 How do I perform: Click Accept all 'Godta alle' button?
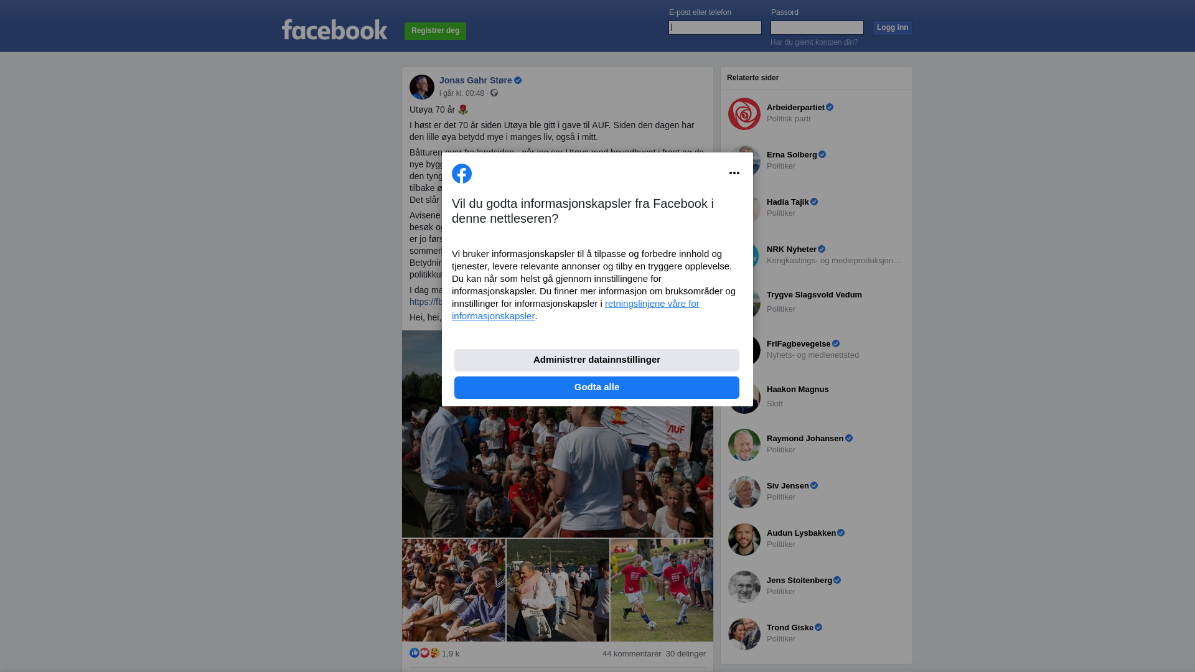(597, 388)
